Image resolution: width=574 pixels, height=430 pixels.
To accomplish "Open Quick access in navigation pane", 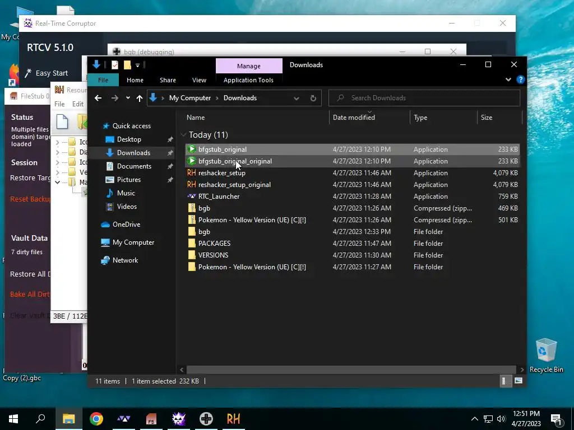I will point(127,126).
